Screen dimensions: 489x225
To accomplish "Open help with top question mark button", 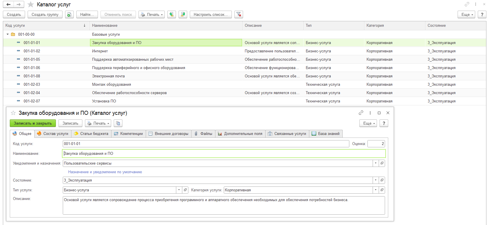I will click(482, 14).
